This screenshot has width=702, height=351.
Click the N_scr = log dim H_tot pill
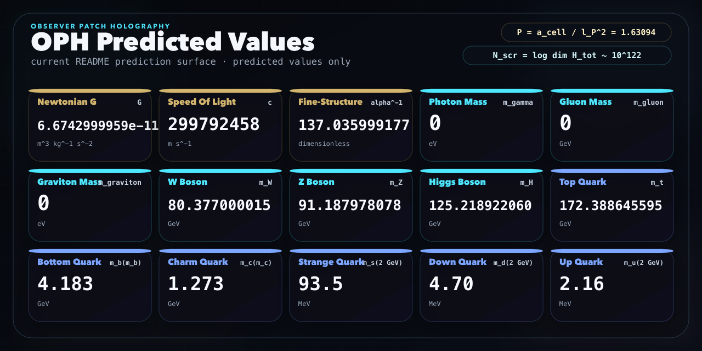tap(567, 55)
